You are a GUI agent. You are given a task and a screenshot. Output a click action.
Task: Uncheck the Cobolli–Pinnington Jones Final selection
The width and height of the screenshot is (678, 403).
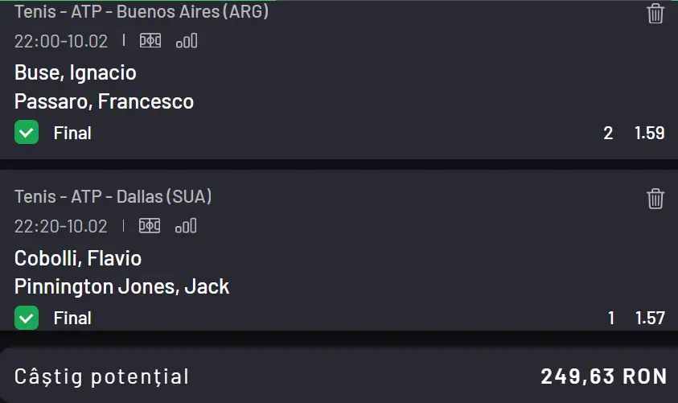tap(27, 318)
